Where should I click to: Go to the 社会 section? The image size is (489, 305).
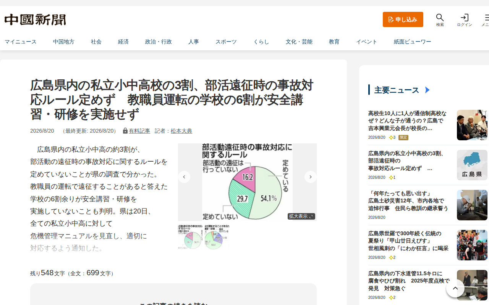coord(96,42)
